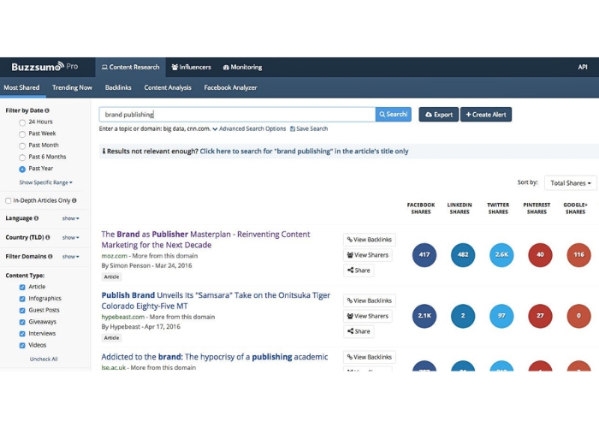Click the Language info icon
The height and width of the screenshot is (428, 599).
click(x=36, y=218)
